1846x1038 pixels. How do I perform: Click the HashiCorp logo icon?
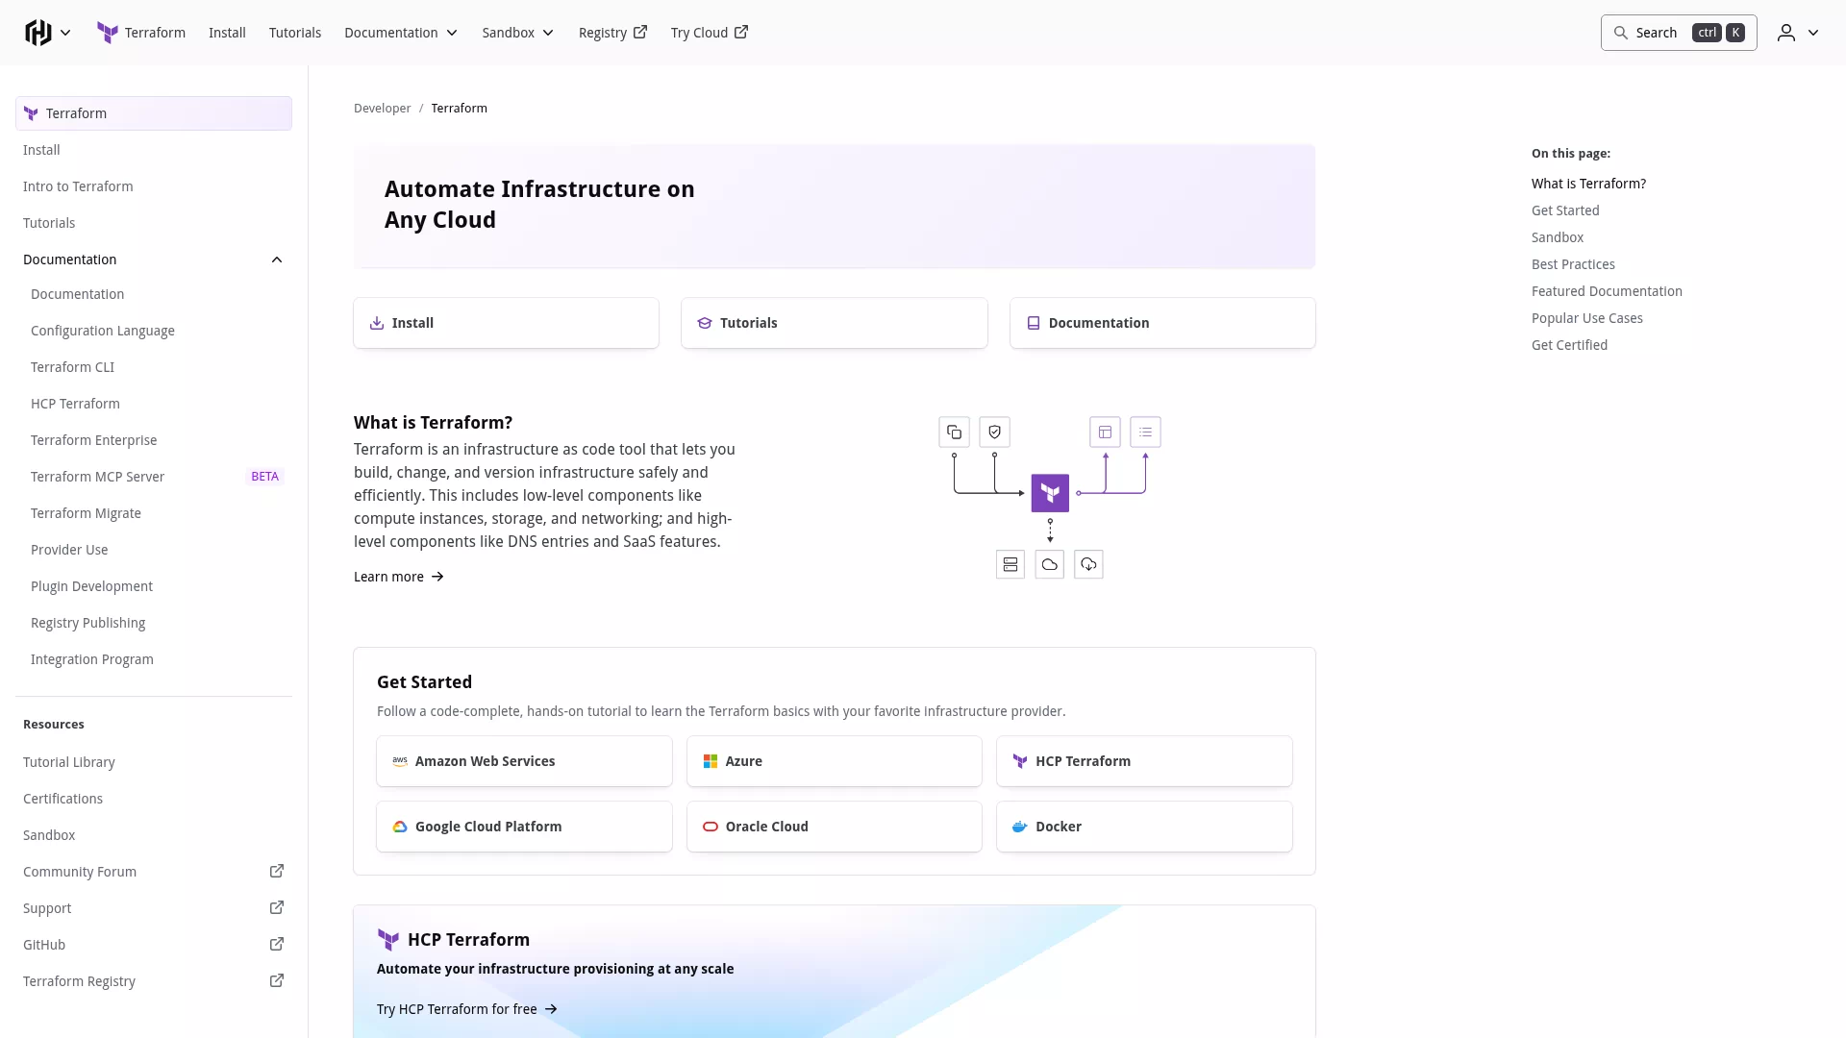pyautogui.click(x=38, y=33)
